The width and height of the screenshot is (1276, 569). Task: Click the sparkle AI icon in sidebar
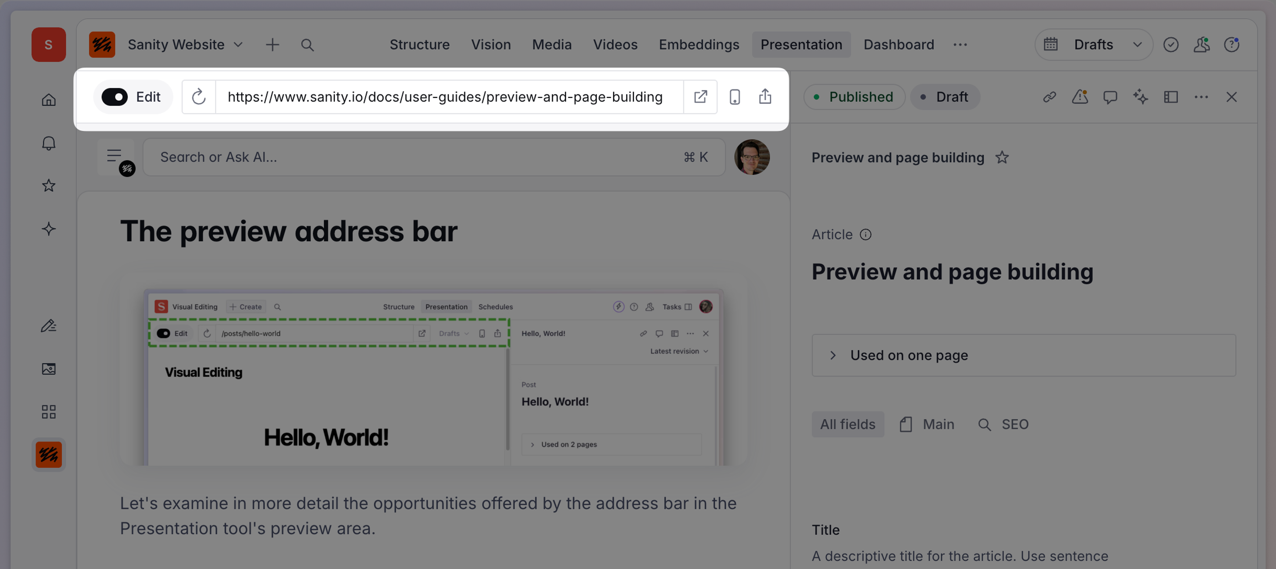pos(49,229)
